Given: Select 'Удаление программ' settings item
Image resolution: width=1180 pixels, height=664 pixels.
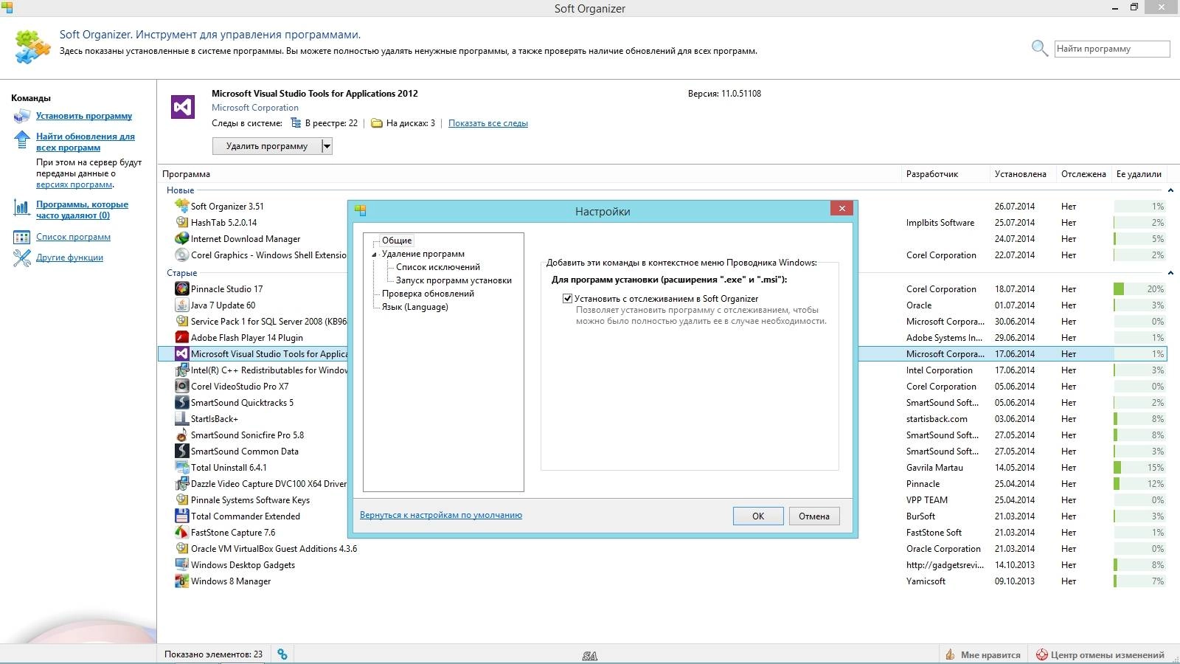Looking at the screenshot, I should coord(423,254).
